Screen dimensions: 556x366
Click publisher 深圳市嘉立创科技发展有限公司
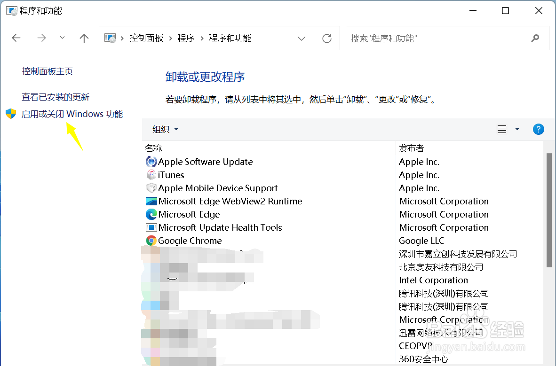pyautogui.click(x=458, y=254)
